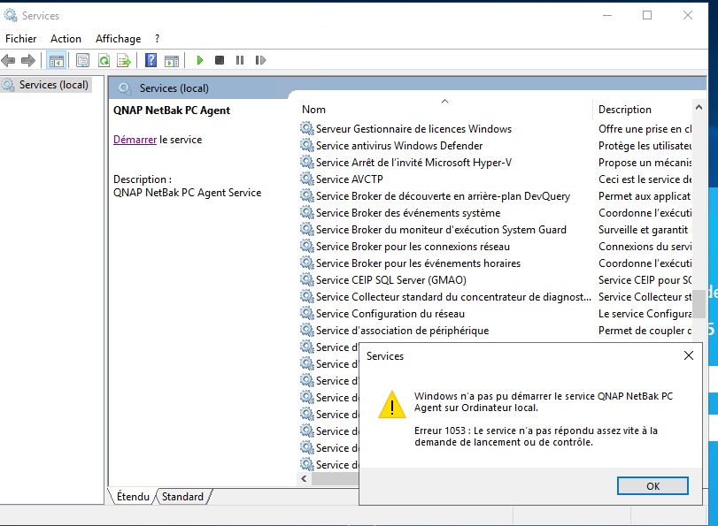Click the Démarrer service link
718x526 pixels.
(x=135, y=140)
